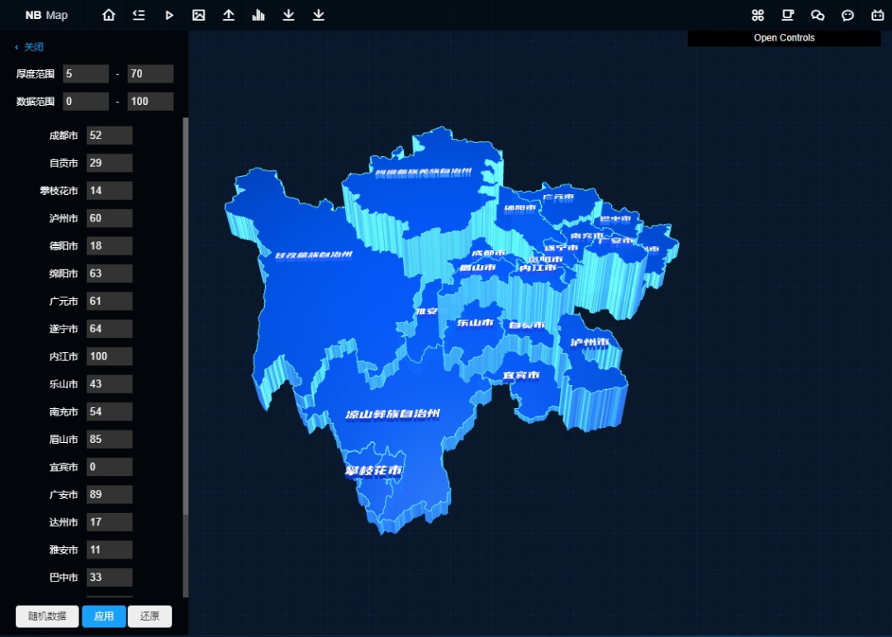Click the coffee cup icon

(x=788, y=15)
